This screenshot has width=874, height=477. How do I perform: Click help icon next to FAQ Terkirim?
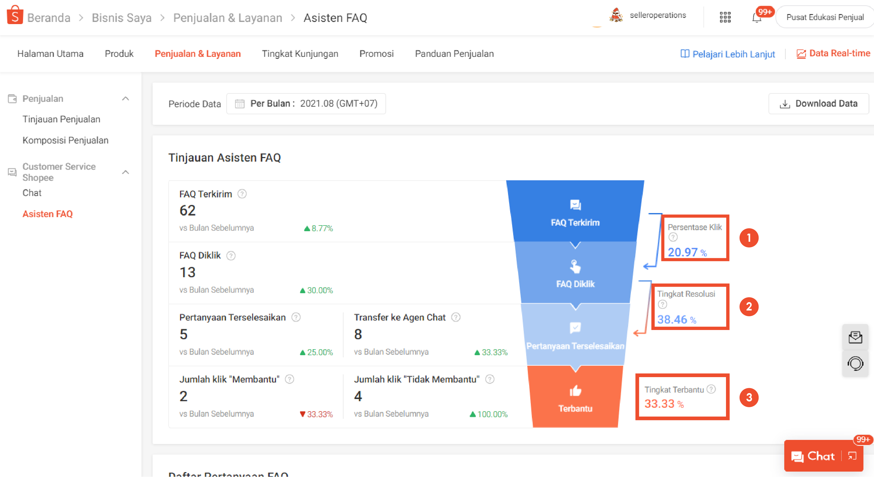242,194
